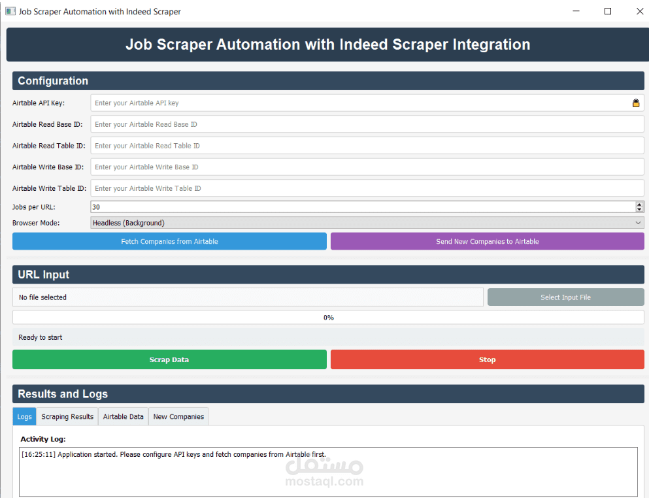Start scraping with the Scrap Data button
Screen dimensions: 649x498
pos(169,359)
